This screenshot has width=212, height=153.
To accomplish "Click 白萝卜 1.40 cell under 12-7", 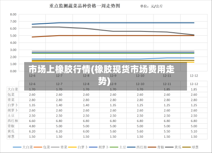I will click(59, 105).
